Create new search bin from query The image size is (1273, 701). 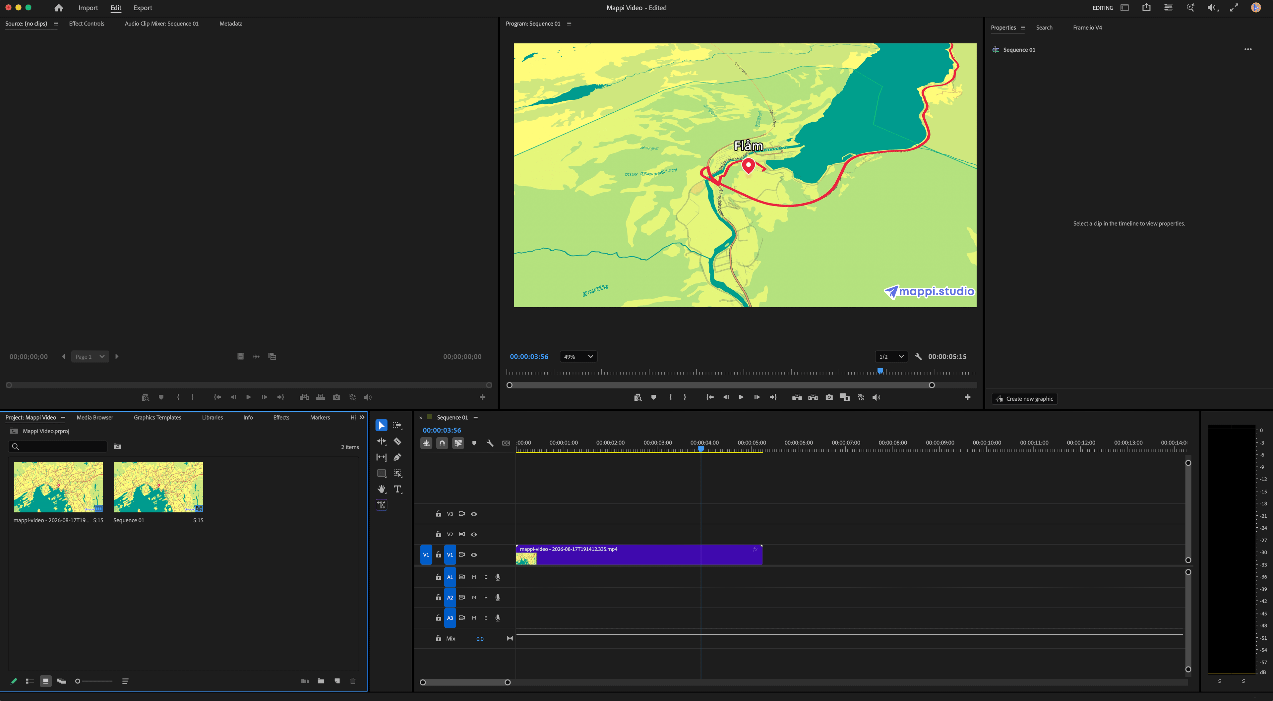coord(117,446)
